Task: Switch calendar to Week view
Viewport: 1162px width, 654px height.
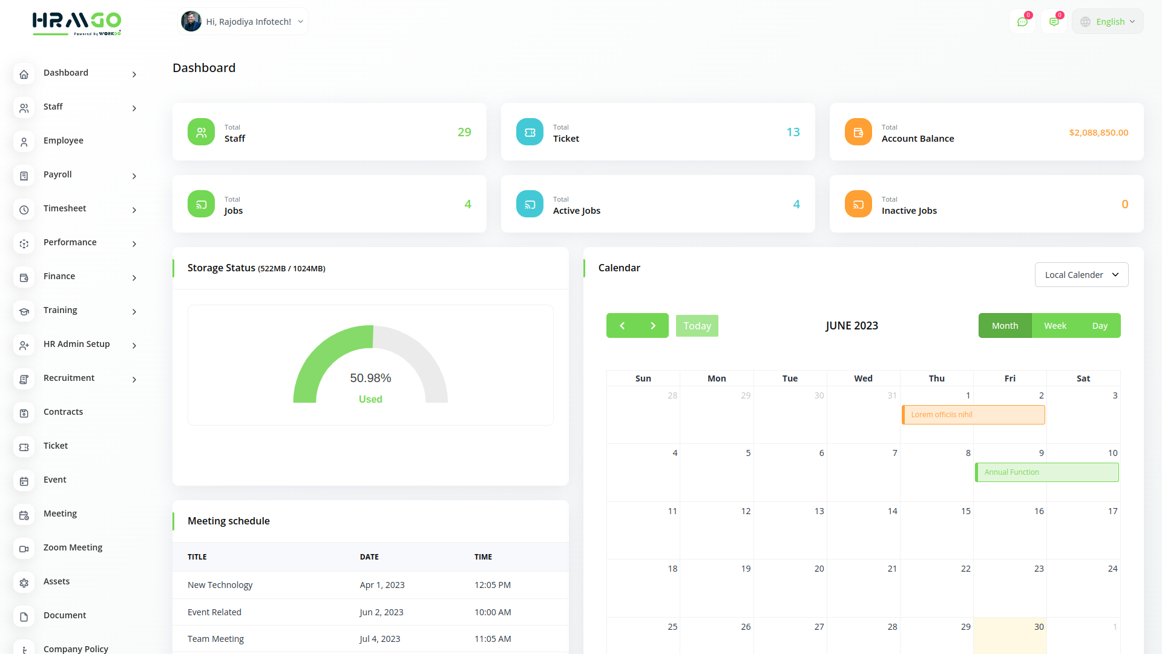Action: point(1055,326)
